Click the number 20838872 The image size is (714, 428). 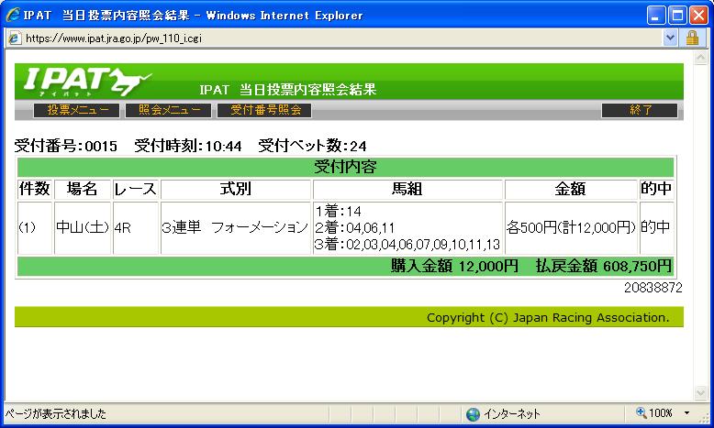point(653,288)
